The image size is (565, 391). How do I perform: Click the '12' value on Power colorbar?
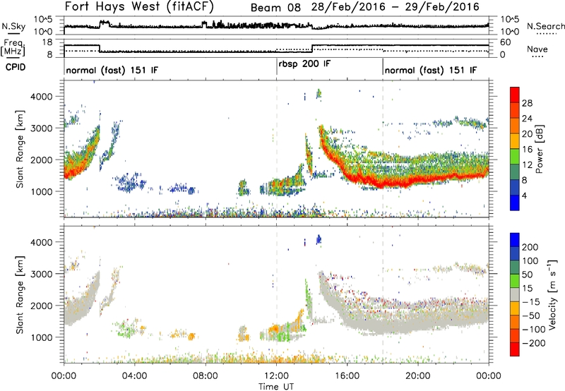pyautogui.click(x=527, y=165)
